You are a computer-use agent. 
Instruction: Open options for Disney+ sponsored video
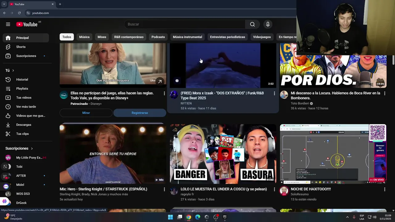(164, 93)
